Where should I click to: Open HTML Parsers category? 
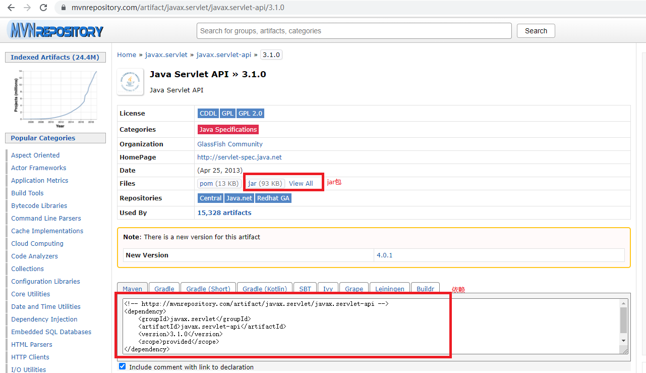coord(32,344)
